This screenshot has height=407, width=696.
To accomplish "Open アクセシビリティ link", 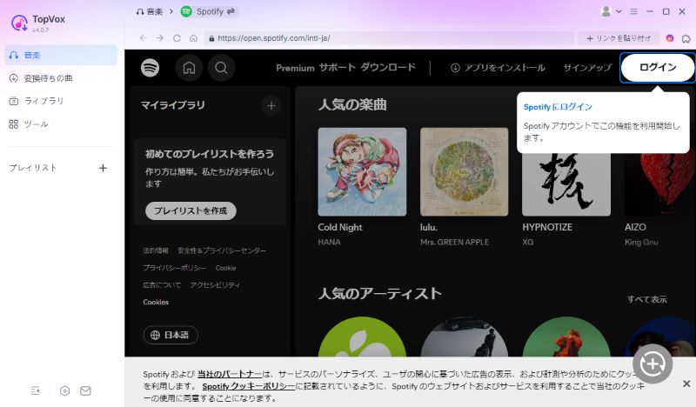I will pos(215,285).
